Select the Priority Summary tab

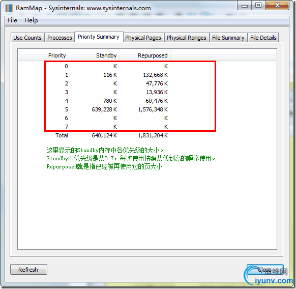pos(99,37)
